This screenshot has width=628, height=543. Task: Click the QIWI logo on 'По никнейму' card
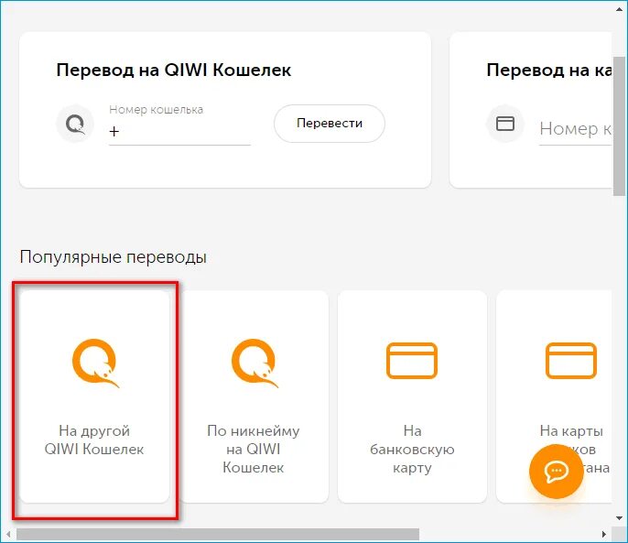tap(254, 364)
